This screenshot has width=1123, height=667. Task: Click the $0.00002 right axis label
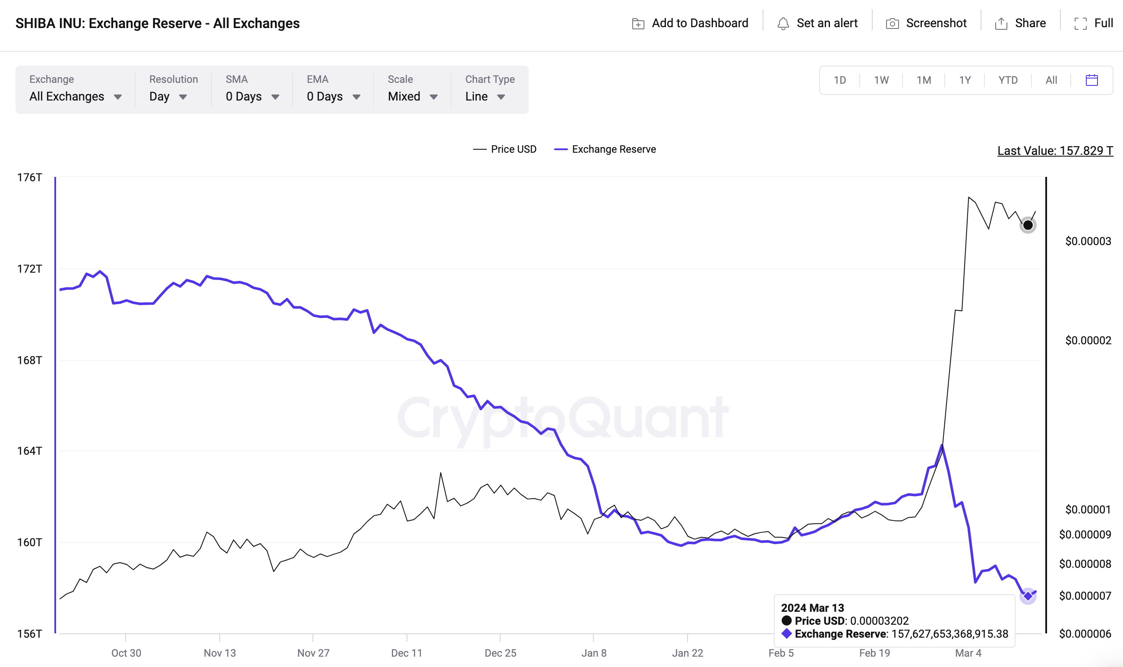coord(1088,340)
